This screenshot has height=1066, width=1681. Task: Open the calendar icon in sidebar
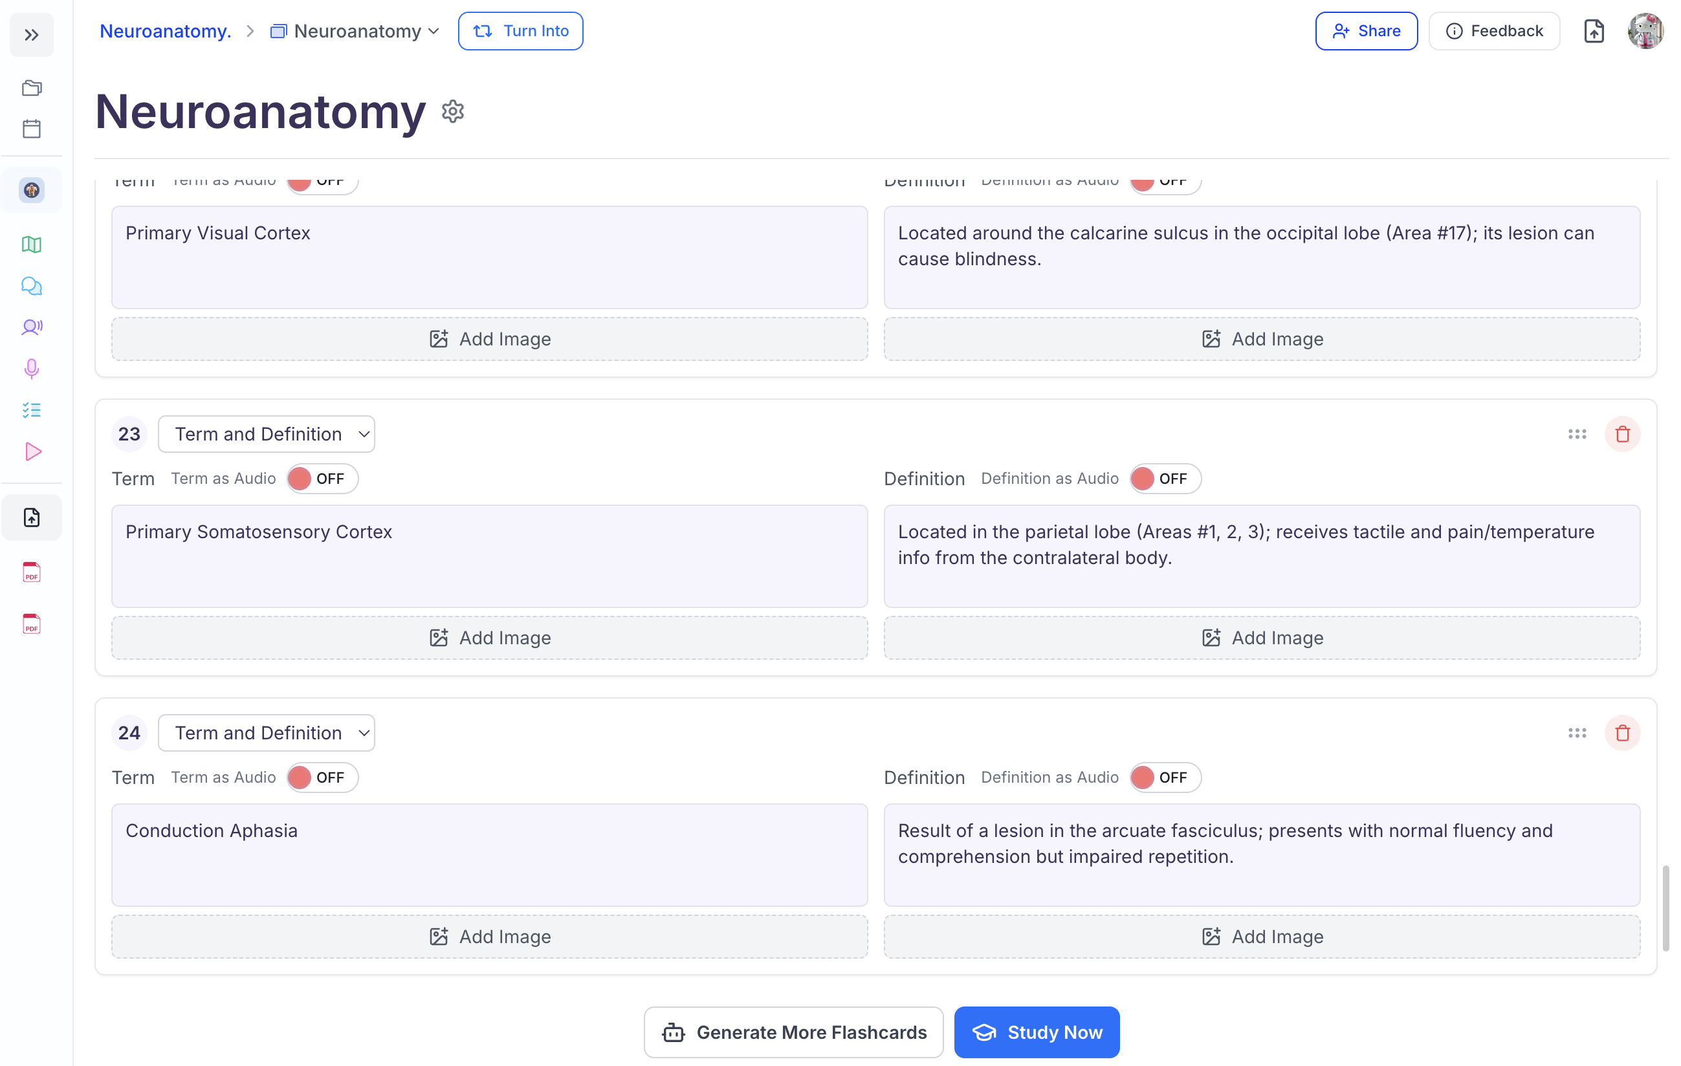pyautogui.click(x=32, y=129)
